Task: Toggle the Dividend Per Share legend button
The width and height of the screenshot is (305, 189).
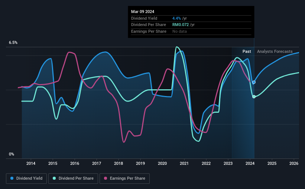Action: coord(73,179)
